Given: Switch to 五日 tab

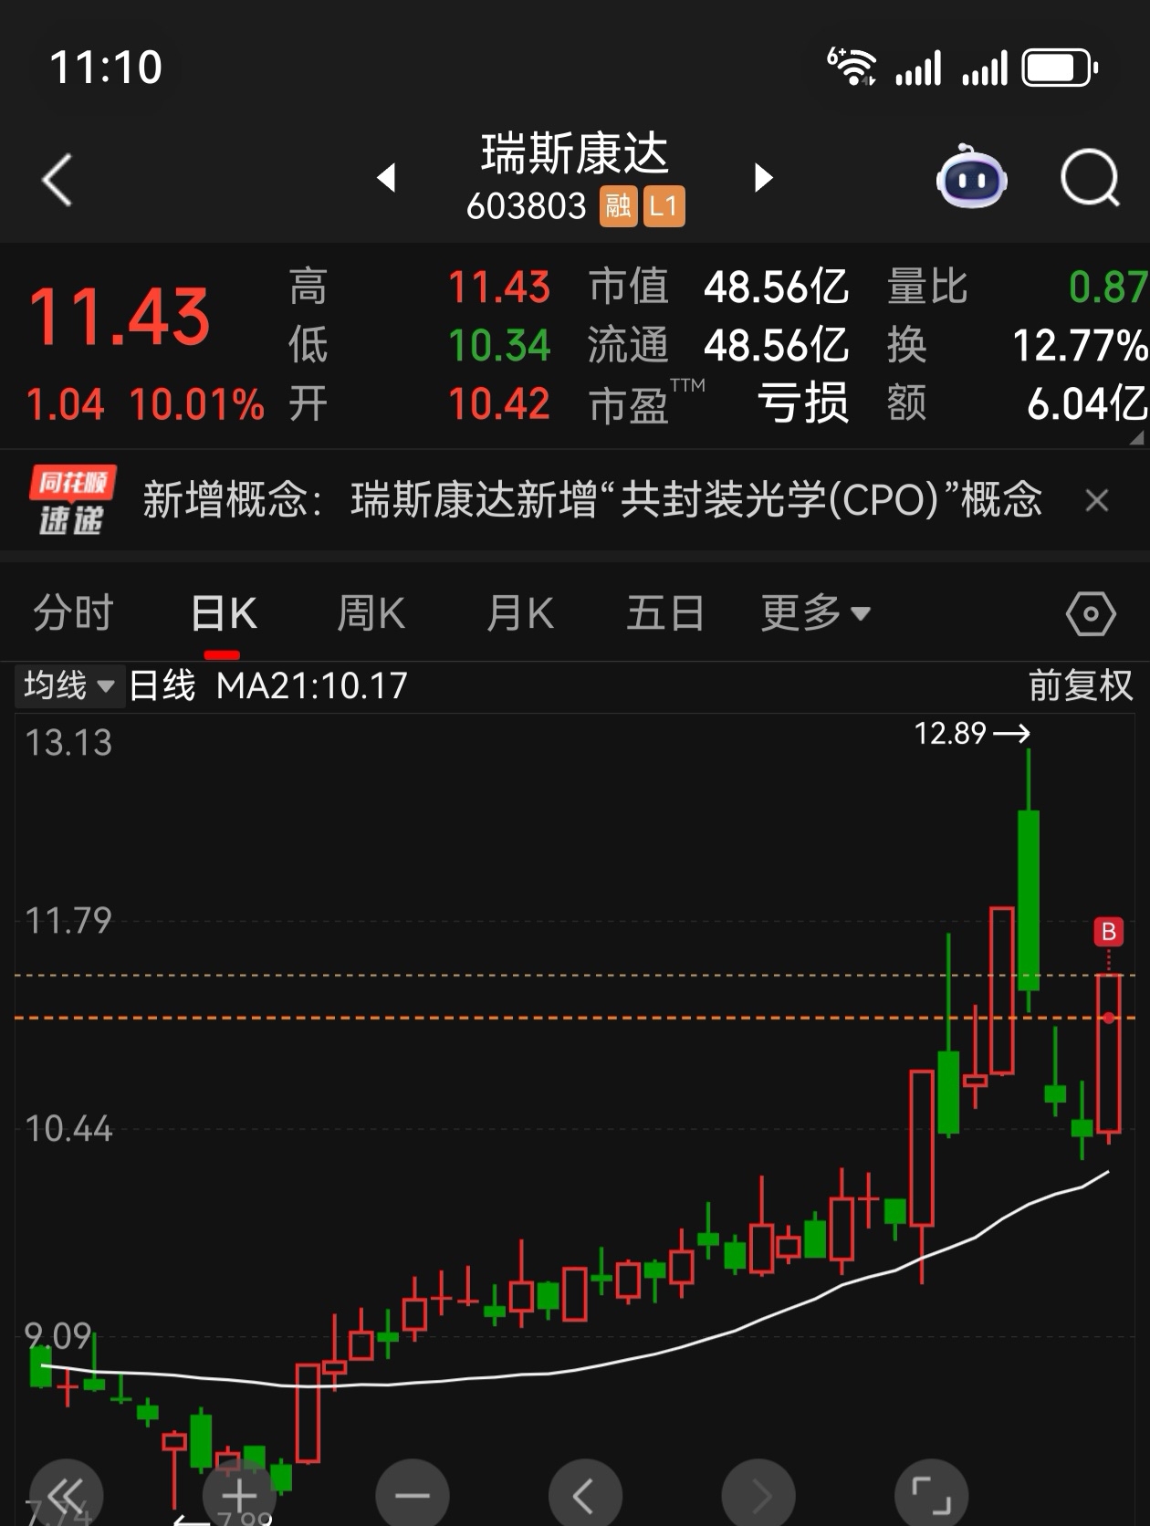Looking at the screenshot, I should pos(665,613).
